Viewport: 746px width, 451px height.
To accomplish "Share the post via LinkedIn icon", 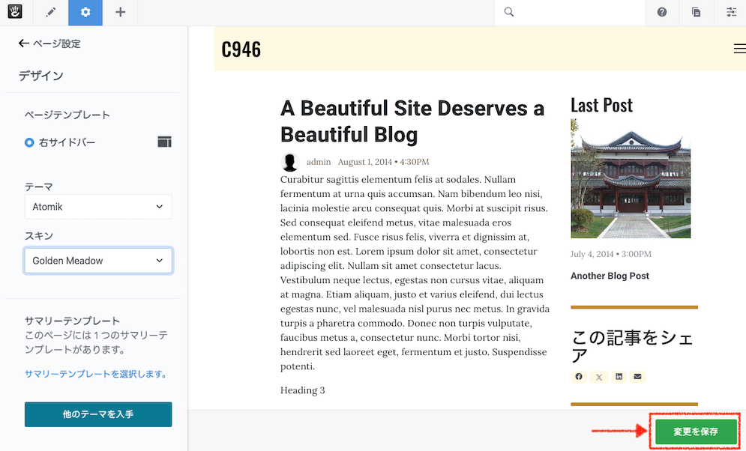I will point(619,377).
